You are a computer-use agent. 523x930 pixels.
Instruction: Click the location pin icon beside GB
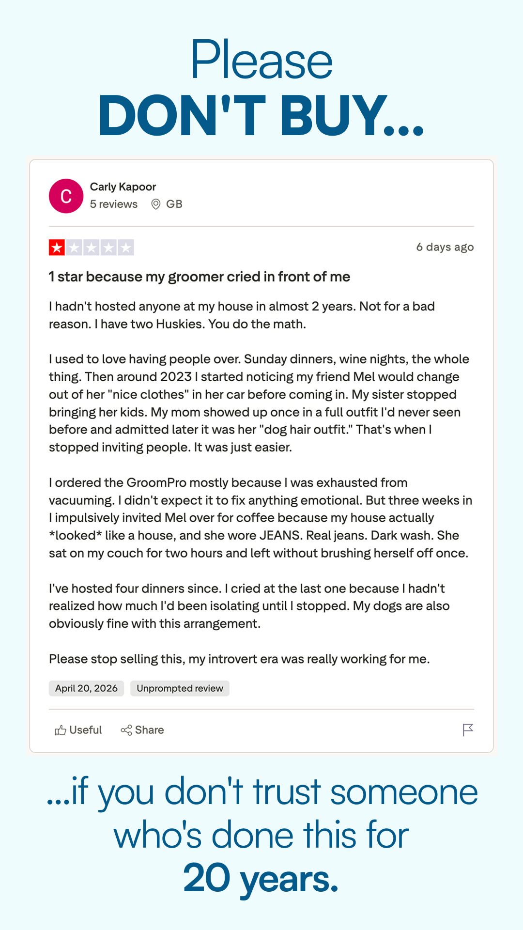[156, 204]
